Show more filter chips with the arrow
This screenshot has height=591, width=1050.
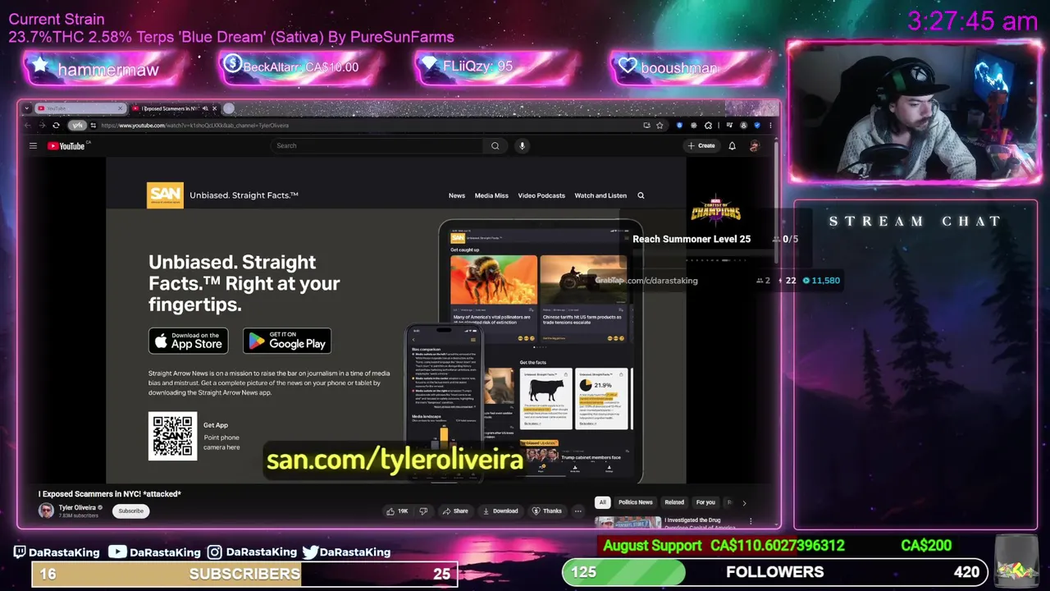point(744,502)
